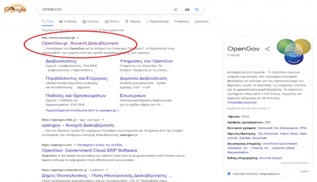Open the Δήμος Θεσσαλονίκης result
Image resolution: width=317 pixels, height=182 pixels.
[x=107, y=176]
